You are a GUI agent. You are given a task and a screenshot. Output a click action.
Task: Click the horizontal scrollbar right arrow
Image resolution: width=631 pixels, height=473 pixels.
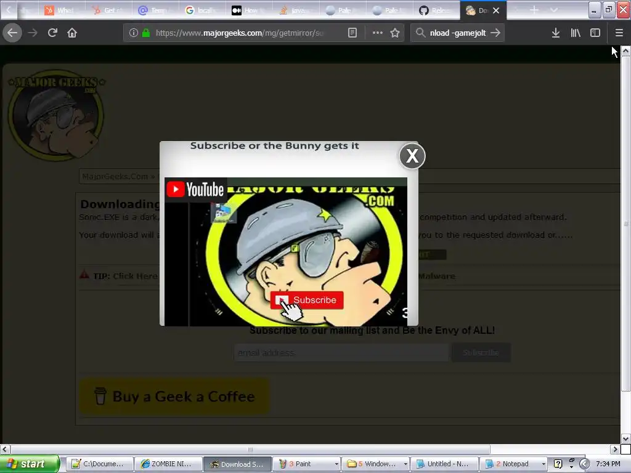tap(615, 449)
